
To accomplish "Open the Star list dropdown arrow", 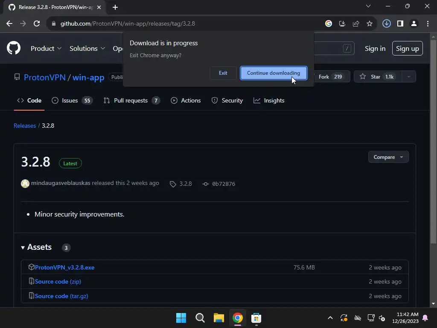I will coord(408,77).
